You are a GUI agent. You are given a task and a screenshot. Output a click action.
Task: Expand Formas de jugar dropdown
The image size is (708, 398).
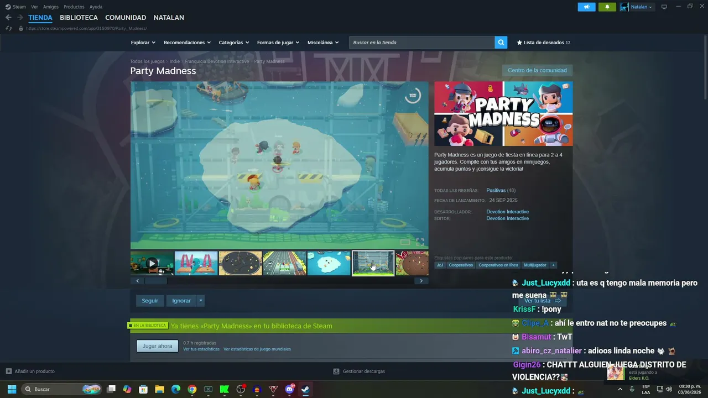click(x=278, y=43)
